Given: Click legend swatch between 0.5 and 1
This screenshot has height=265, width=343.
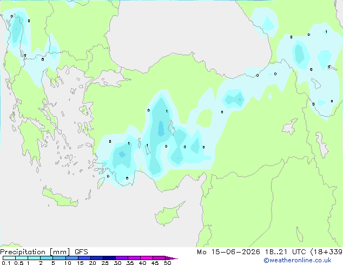Looking at the screenshot, I should pos(22,258).
